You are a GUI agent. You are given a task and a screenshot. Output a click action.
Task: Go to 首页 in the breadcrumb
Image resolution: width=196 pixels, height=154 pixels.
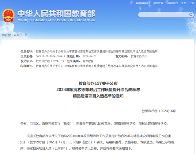(x=16, y=35)
